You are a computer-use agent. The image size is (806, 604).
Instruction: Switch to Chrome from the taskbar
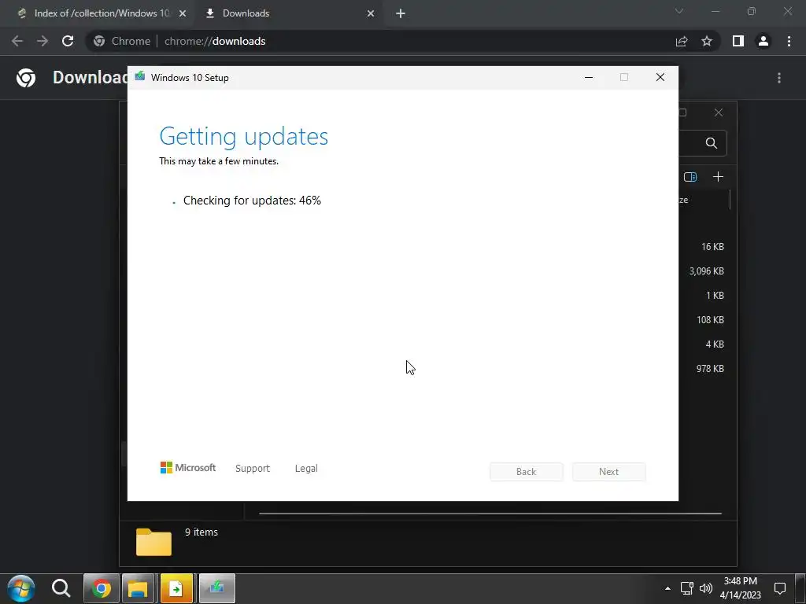[x=102, y=588]
